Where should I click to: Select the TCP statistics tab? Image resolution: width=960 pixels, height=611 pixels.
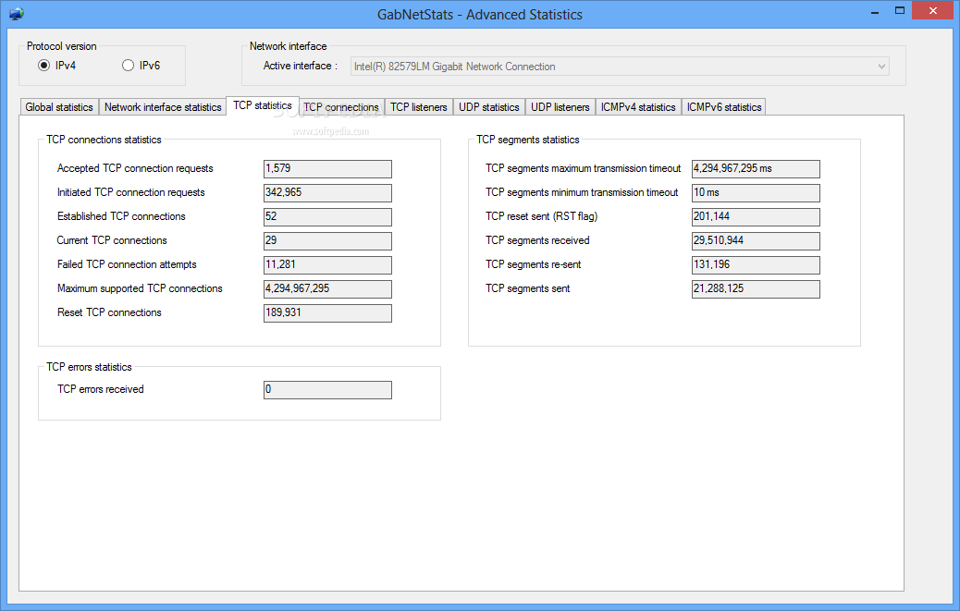263,105
